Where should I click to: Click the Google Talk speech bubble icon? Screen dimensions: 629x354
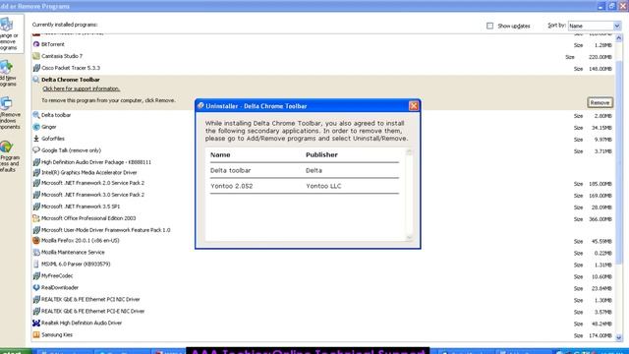click(36, 150)
